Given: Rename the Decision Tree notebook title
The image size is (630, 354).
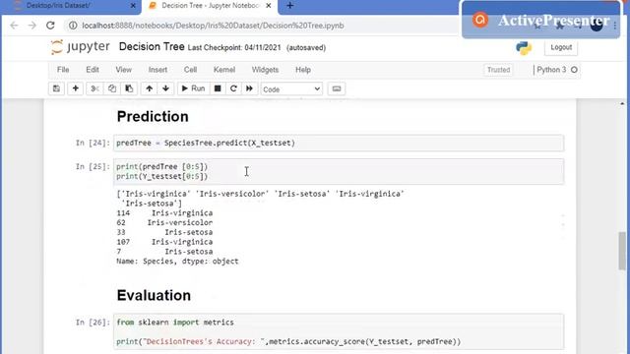Looking at the screenshot, I should [152, 47].
